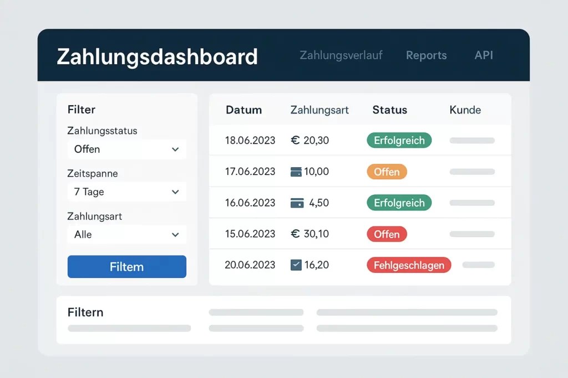Click the amount 30,10
The image size is (568, 378).
point(316,234)
